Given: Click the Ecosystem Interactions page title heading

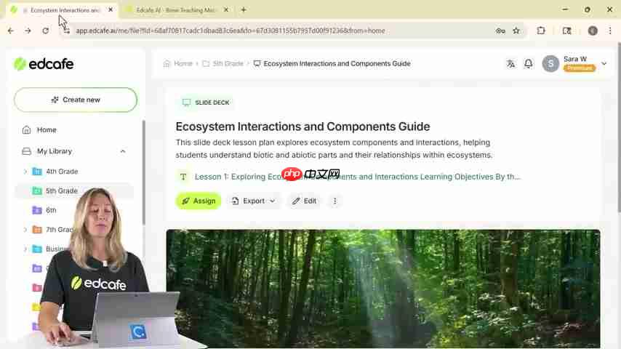Looking at the screenshot, I should [303, 127].
